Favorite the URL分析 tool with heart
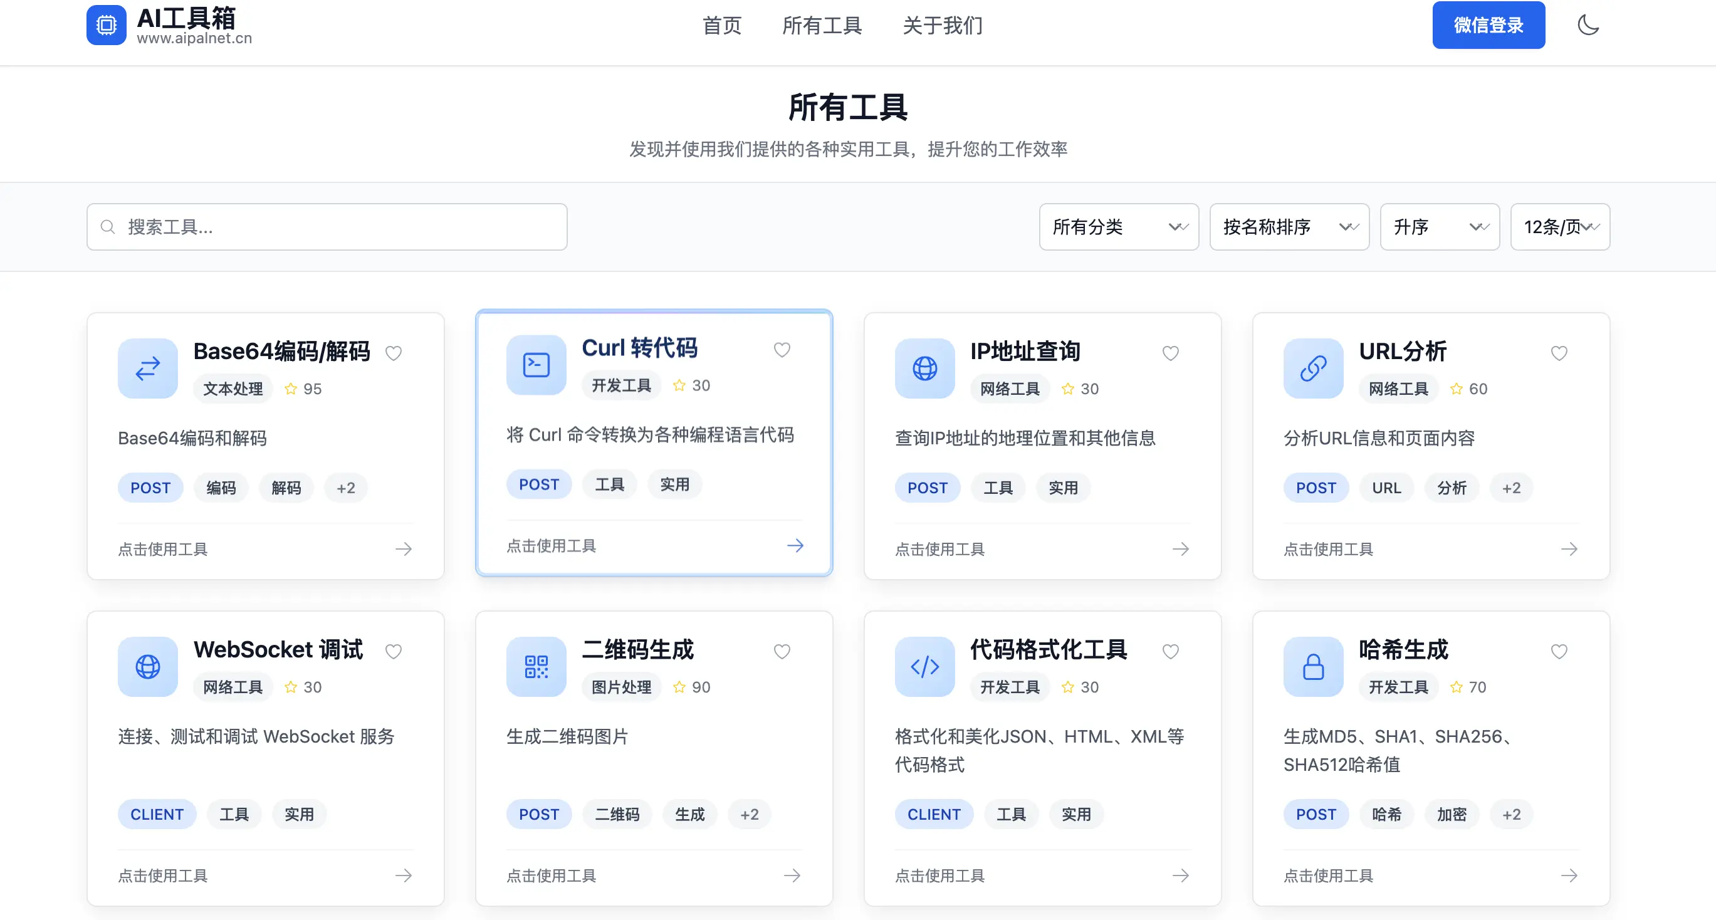The width and height of the screenshot is (1716, 920). (1559, 353)
